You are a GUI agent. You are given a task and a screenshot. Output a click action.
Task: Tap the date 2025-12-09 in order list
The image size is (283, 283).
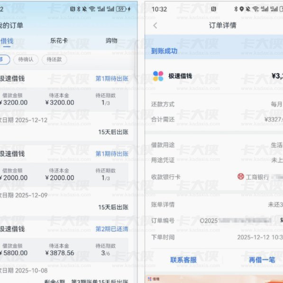[31, 195]
